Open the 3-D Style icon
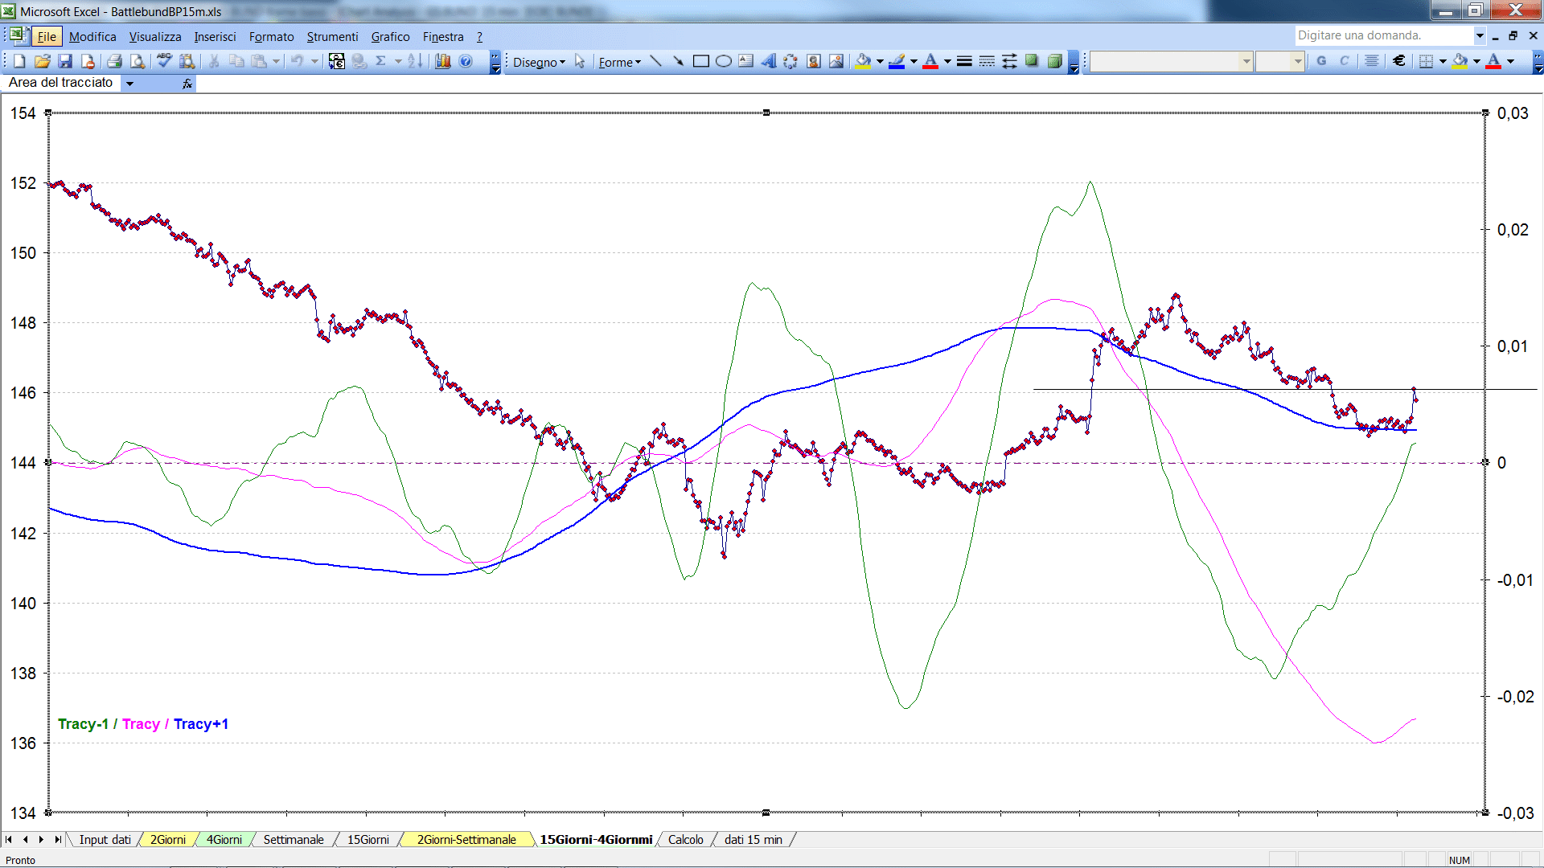 click(1054, 61)
